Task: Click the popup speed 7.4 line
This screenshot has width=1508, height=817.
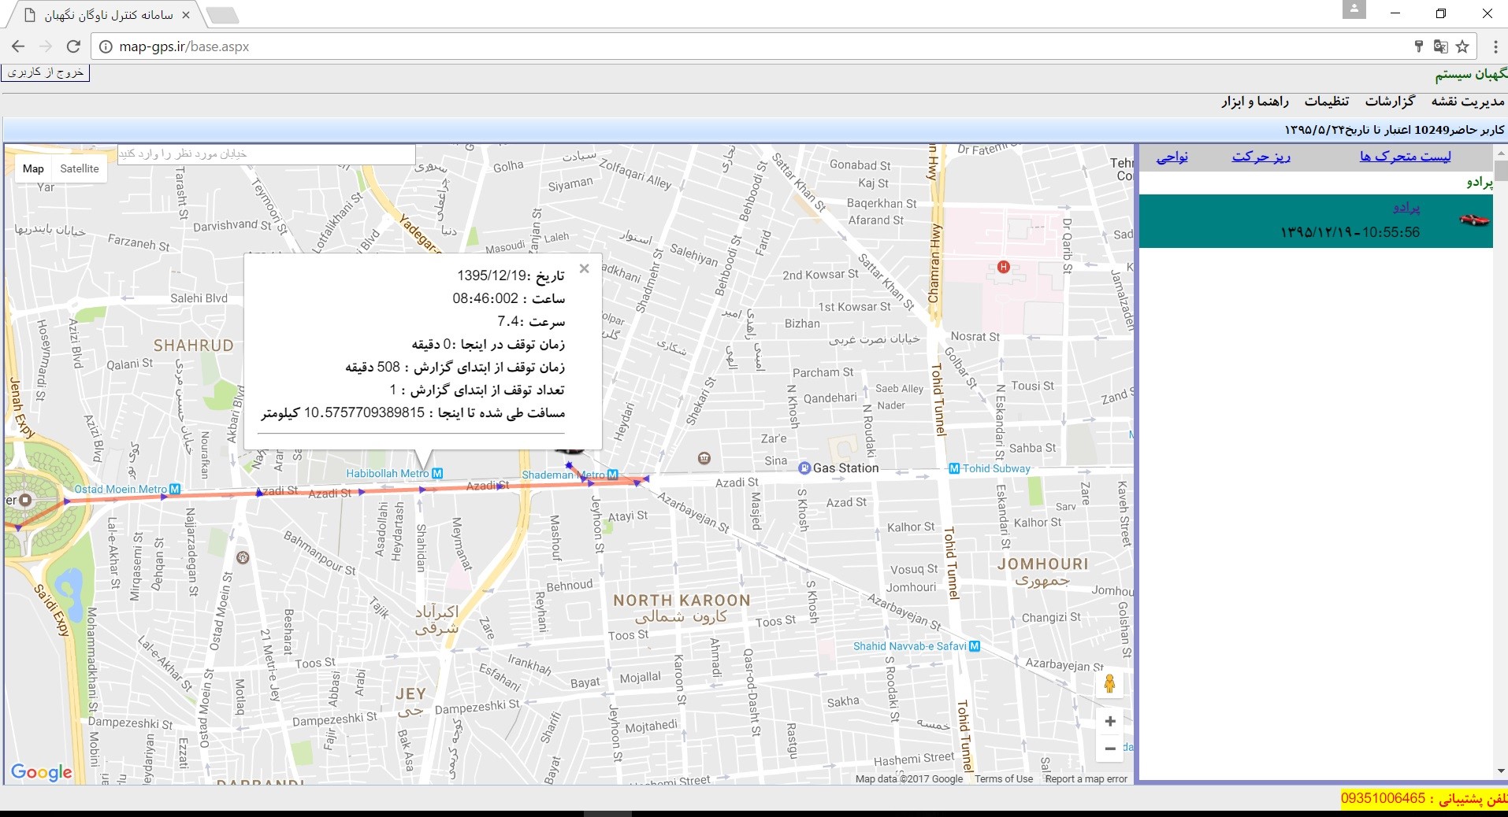Action: click(531, 321)
